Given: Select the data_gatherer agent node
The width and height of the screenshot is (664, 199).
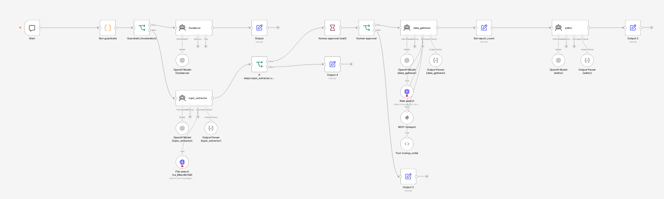Looking at the screenshot, I should pyautogui.click(x=419, y=27).
